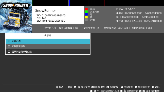Viewport: 164px width, 92px height.
Task: Click the A button icon for 金手指开关
Action: tap(136, 87)
